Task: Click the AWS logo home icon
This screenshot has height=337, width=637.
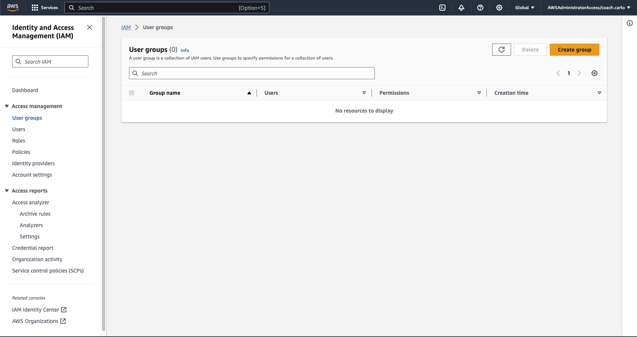Action: 13,8
